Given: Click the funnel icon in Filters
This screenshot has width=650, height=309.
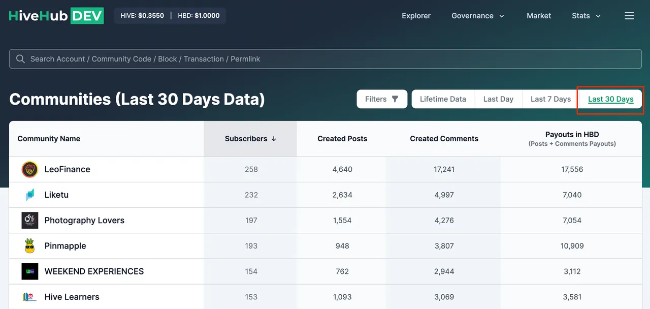Looking at the screenshot, I should [395, 99].
